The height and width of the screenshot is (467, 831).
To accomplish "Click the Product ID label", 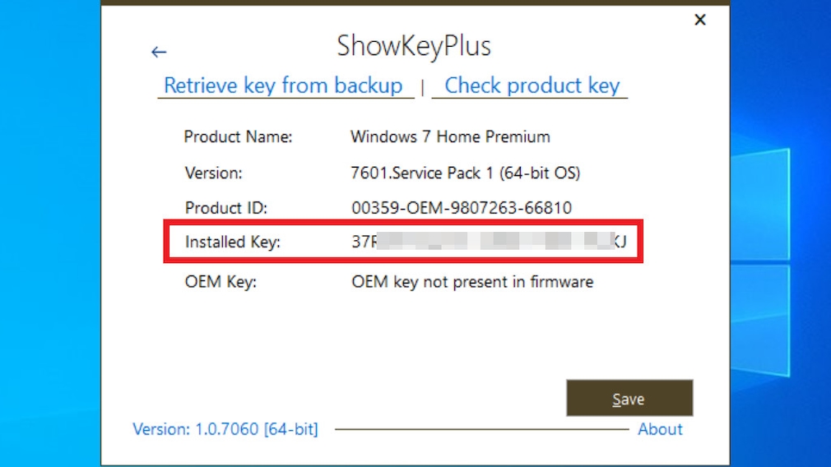I will pyautogui.click(x=226, y=208).
